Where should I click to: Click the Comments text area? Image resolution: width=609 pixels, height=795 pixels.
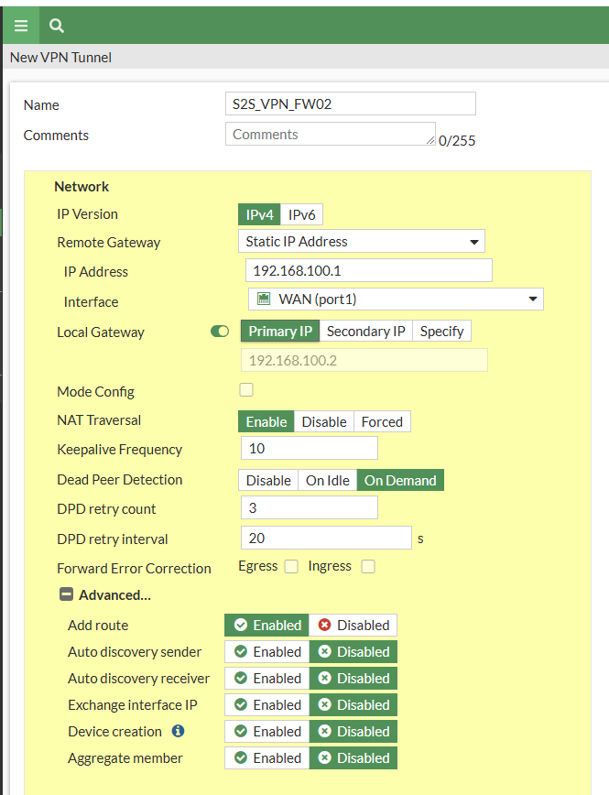click(330, 134)
